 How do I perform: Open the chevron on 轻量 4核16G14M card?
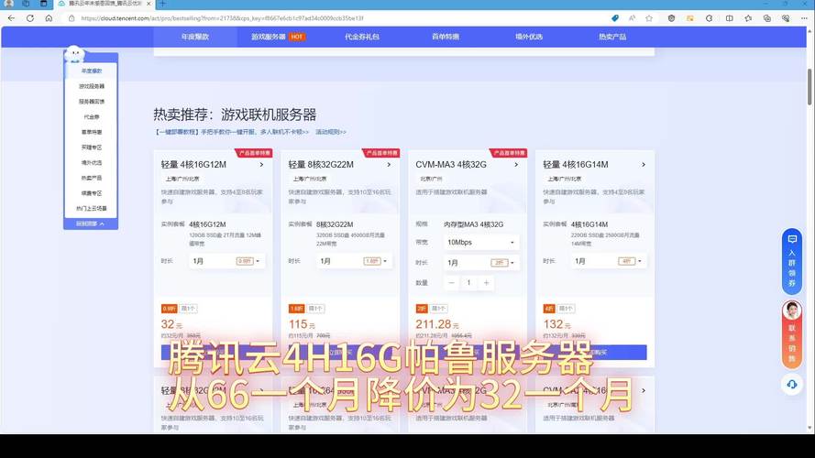(x=644, y=164)
